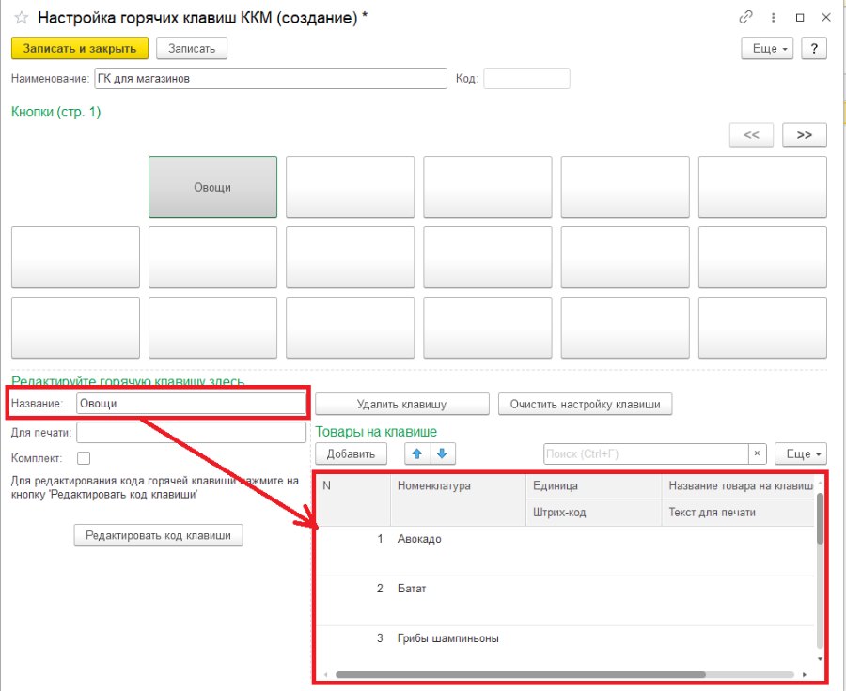Image resolution: width=846 pixels, height=691 pixels.
Task: Click Удалить клавишу button
Action: click(402, 405)
